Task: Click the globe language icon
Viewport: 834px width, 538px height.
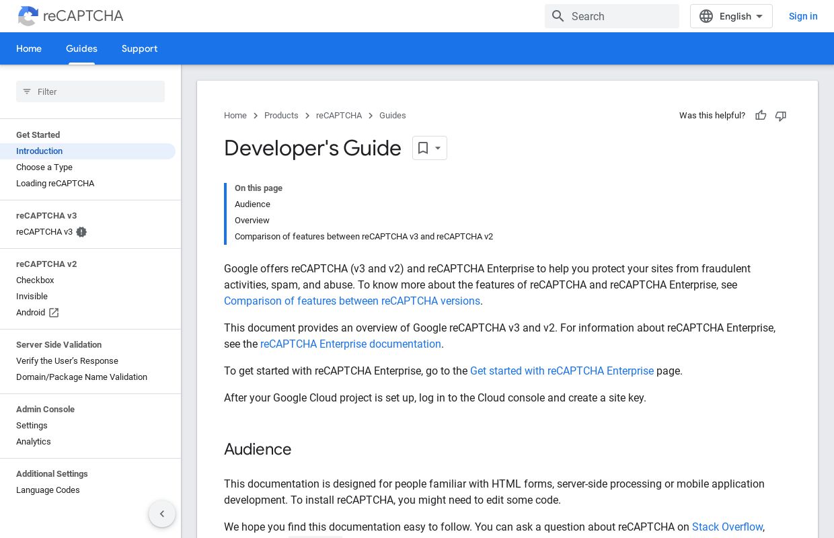Action: tap(706, 16)
